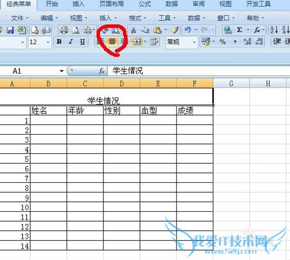Expand the Undo history arrow
Image resolution: width=290 pixels, height=260 pixels.
tap(196, 30)
